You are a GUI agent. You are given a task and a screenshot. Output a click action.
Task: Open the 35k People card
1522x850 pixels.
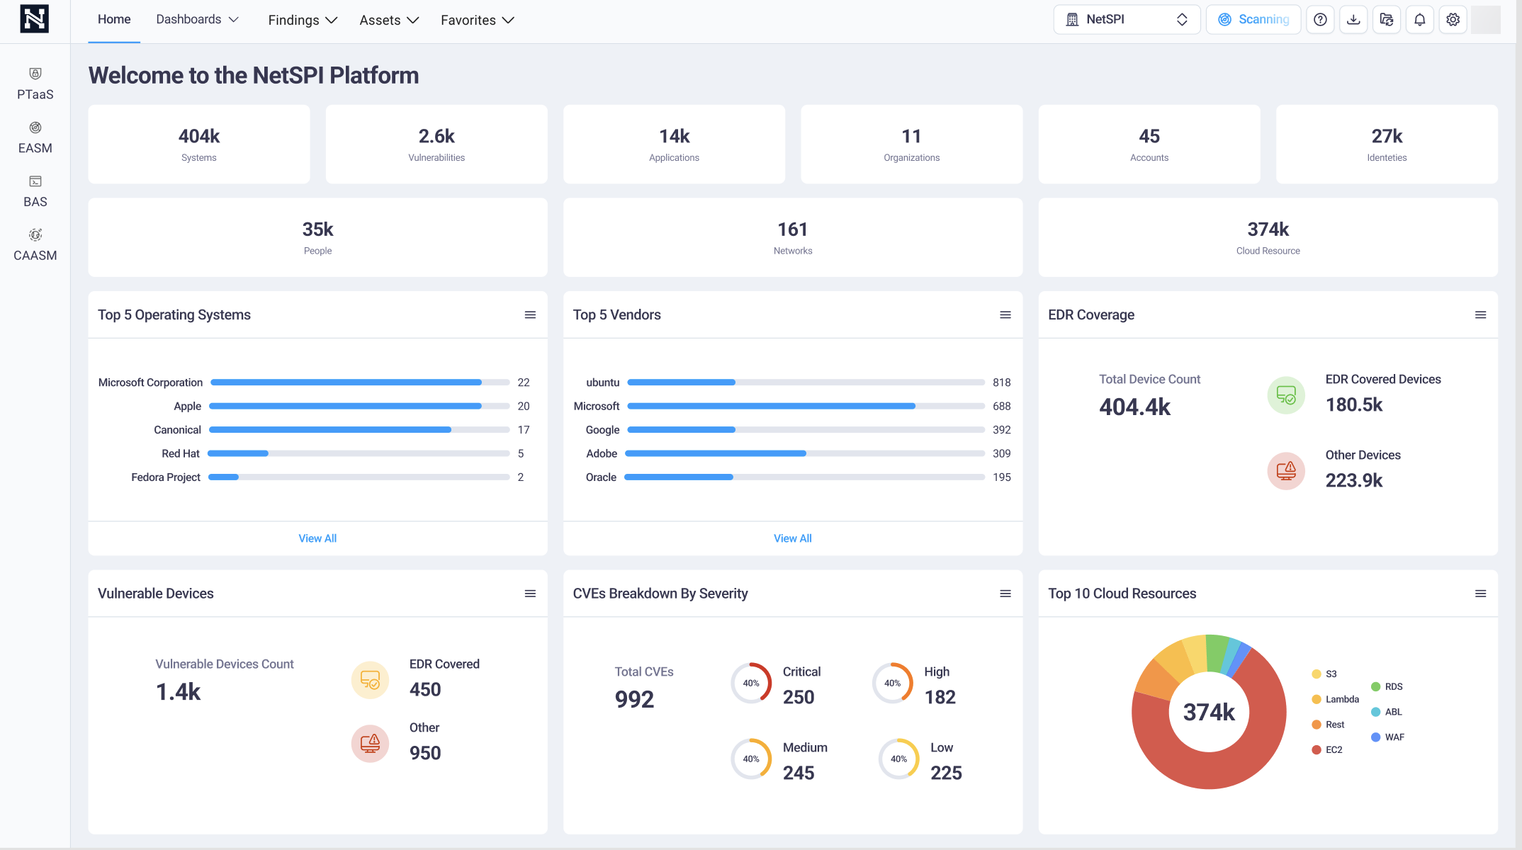tap(317, 237)
